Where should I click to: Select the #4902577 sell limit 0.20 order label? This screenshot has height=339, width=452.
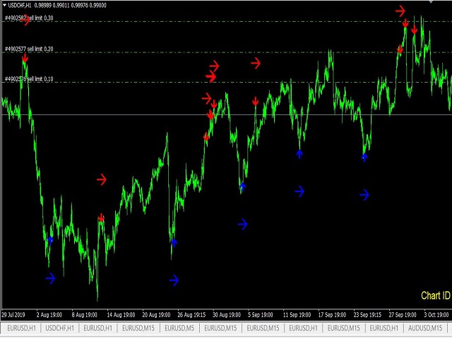click(x=29, y=49)
